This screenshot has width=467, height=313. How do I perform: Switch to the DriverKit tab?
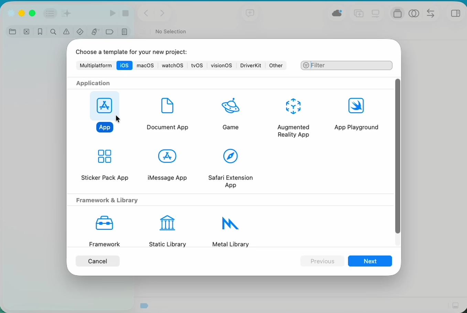click(x=251, y=65)
